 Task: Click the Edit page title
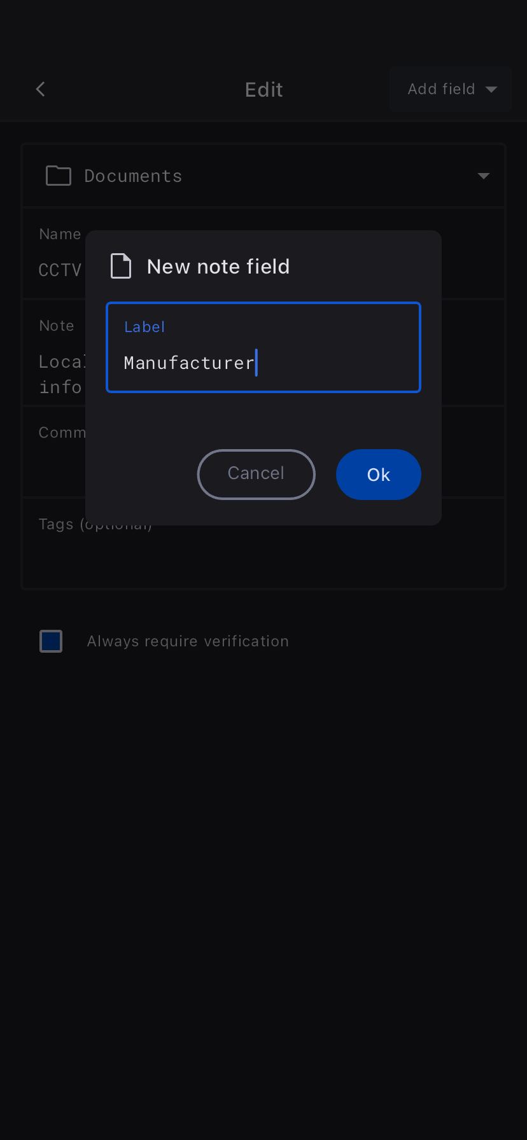click(264, 90)
